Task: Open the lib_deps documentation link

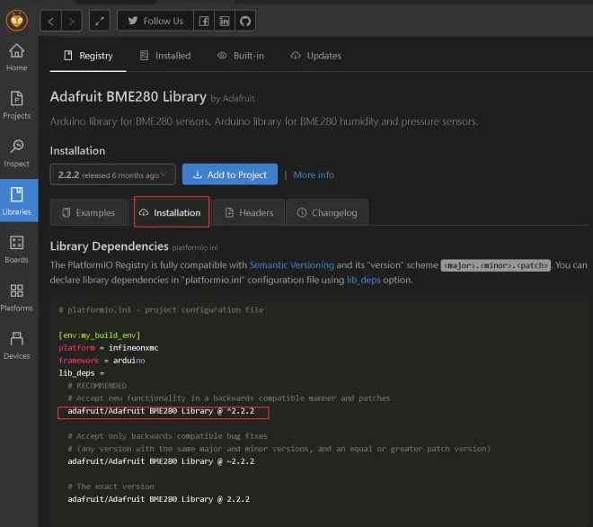Action: [x=364, y=281]
